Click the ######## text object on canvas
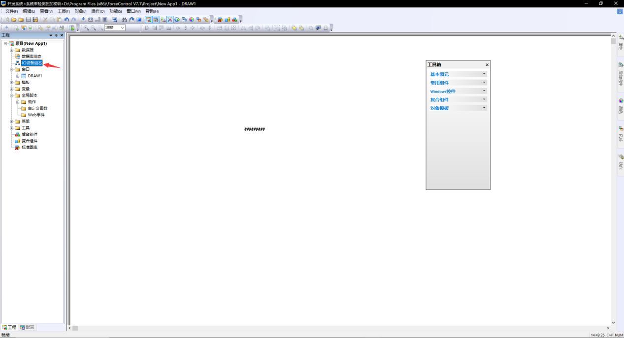624x338 pixels. coord(255,129)
